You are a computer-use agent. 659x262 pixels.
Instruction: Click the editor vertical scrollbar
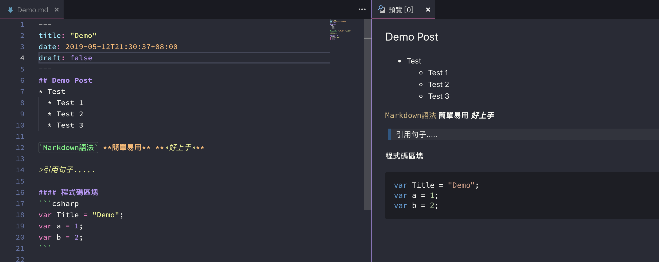pyautogui.click(x=368, y=114)
